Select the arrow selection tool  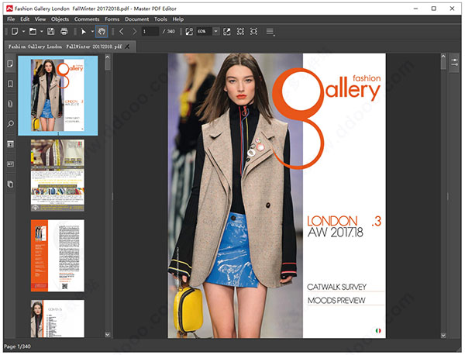pyautogui.click(x=84, y=32)
